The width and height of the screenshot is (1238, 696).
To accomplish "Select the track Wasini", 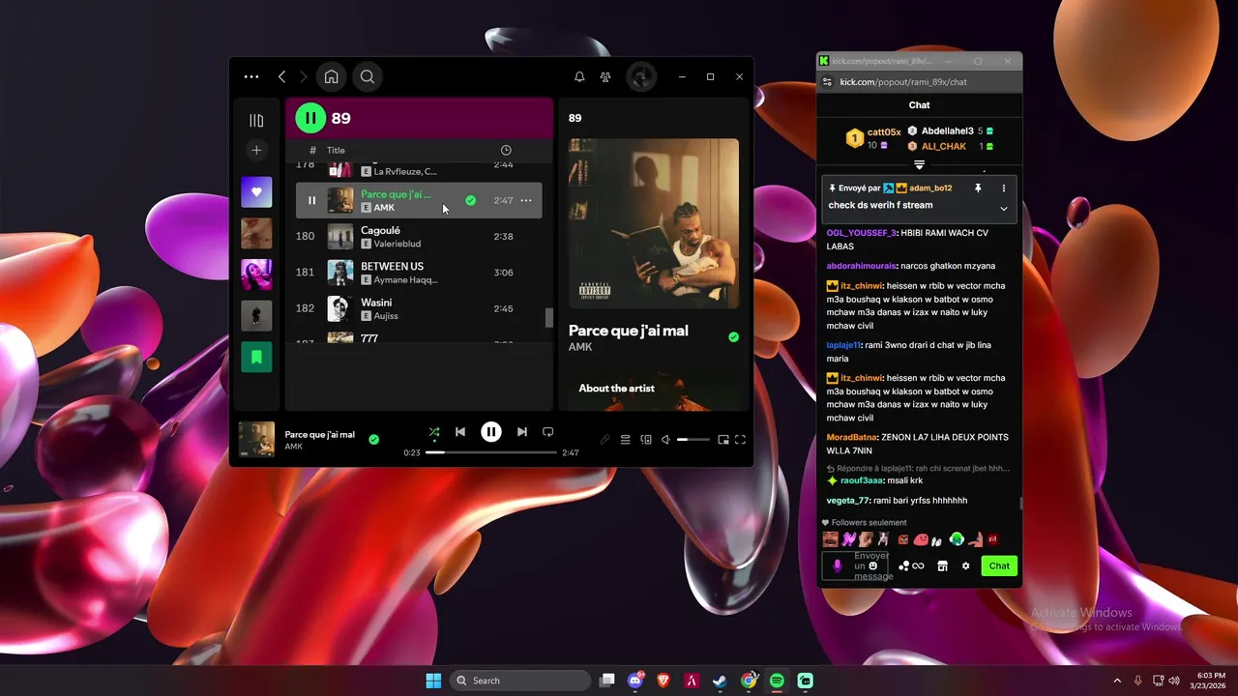I will pyautogui.click(x=376, y=303).
